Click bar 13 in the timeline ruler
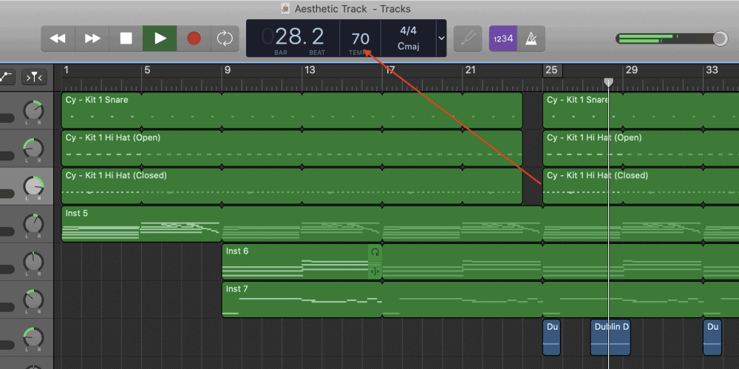739x369 pixels. point(310,70)
